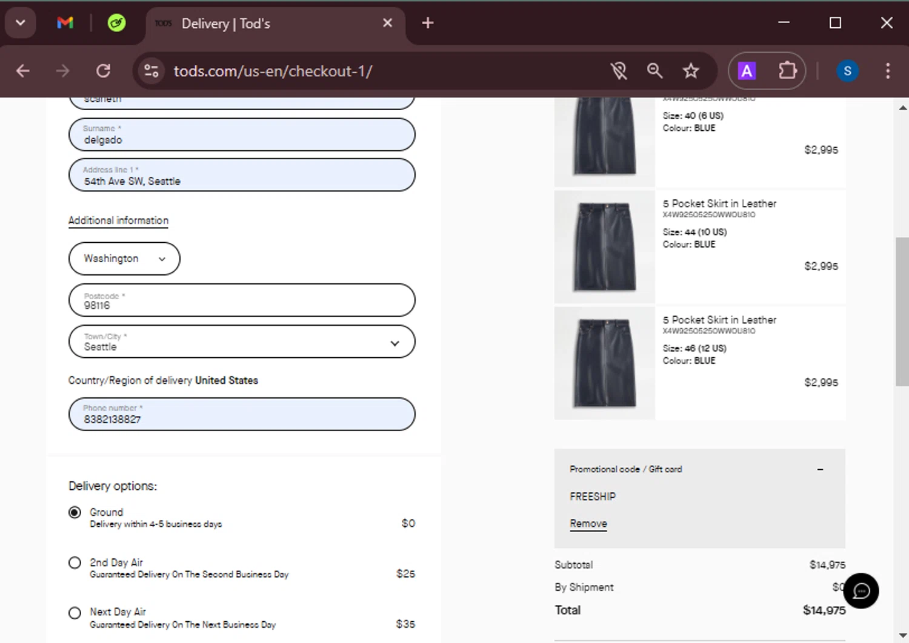Edit the Postcode field 98116
The width and height of the screenshot is (909, 643).
point(242,300)
